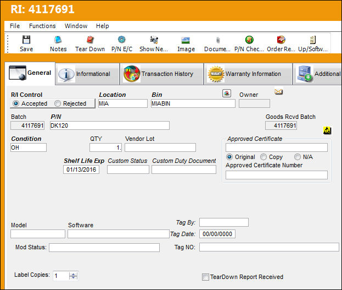Viewport: 342px width, 290px height.
Task: Click the envelope icon near Owner
Action: [278, 92]
